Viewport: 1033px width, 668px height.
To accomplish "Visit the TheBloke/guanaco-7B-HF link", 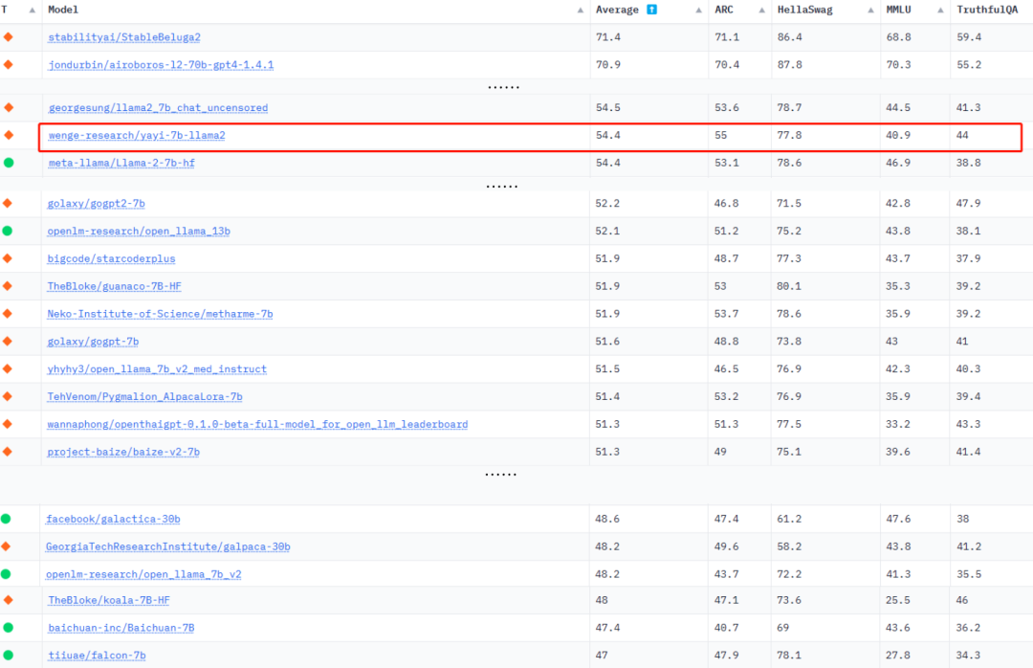I will click(114, 287).
